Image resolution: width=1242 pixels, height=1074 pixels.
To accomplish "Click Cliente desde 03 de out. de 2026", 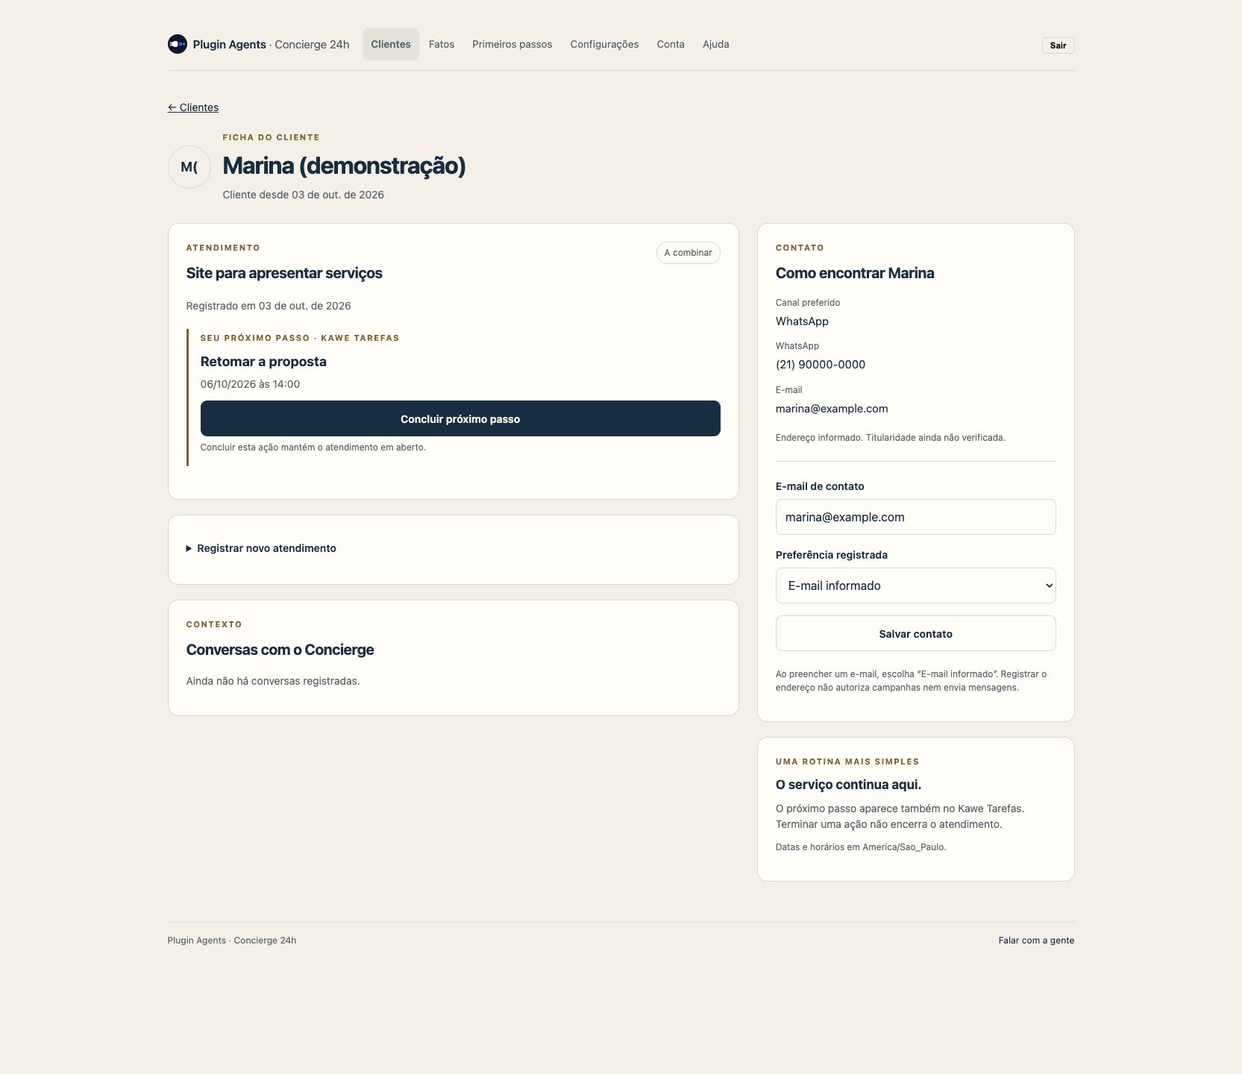I will click(303, 195).
